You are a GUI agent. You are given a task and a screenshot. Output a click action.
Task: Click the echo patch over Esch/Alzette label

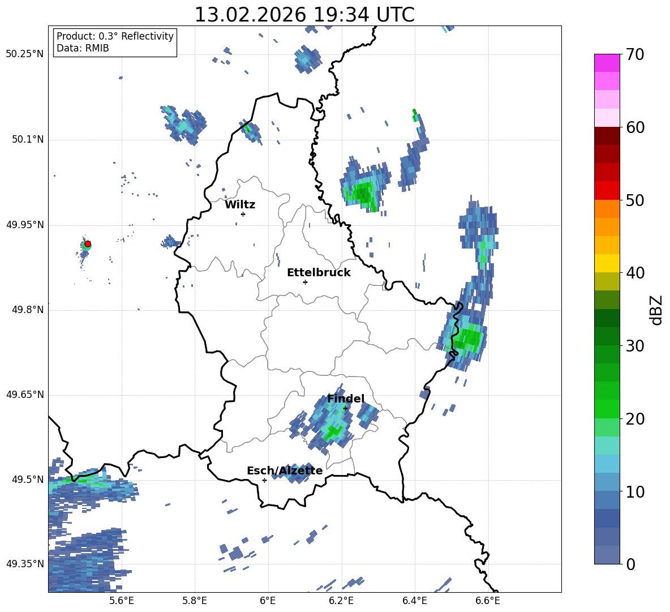pos(294,473)
